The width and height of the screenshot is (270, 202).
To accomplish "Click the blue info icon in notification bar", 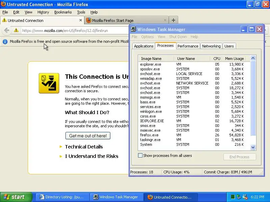I will coord(5,41).
